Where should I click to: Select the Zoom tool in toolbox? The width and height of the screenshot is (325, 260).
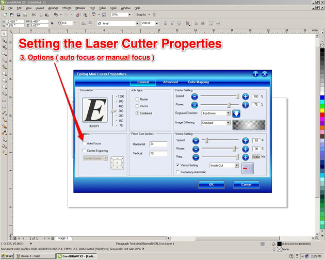click(4, 54)
